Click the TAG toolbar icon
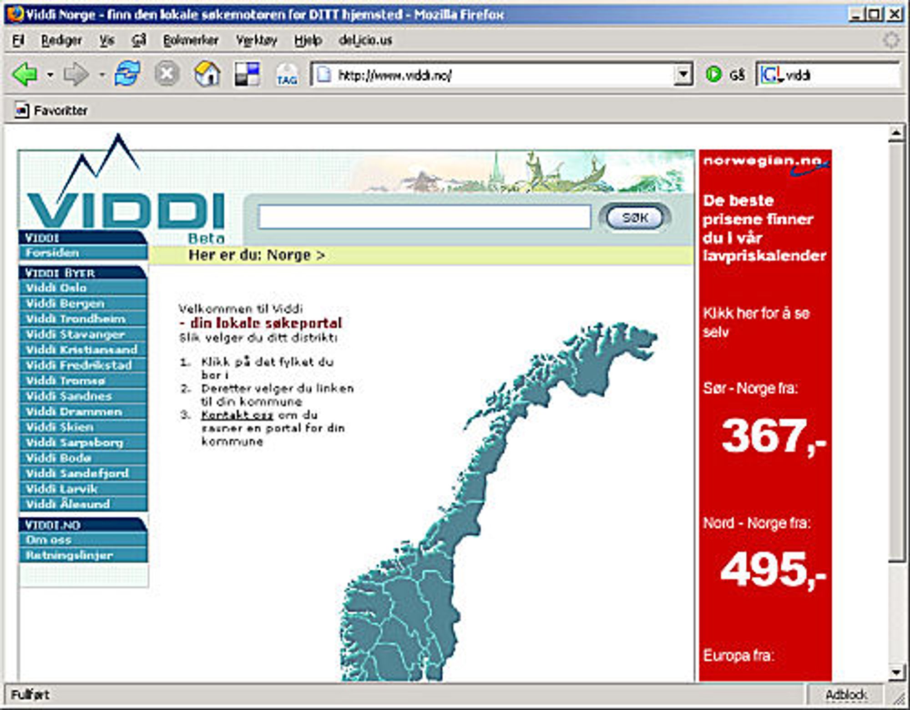Image resolution: width=910 pixels, height=710 pixels. click(x=287, y=75)
